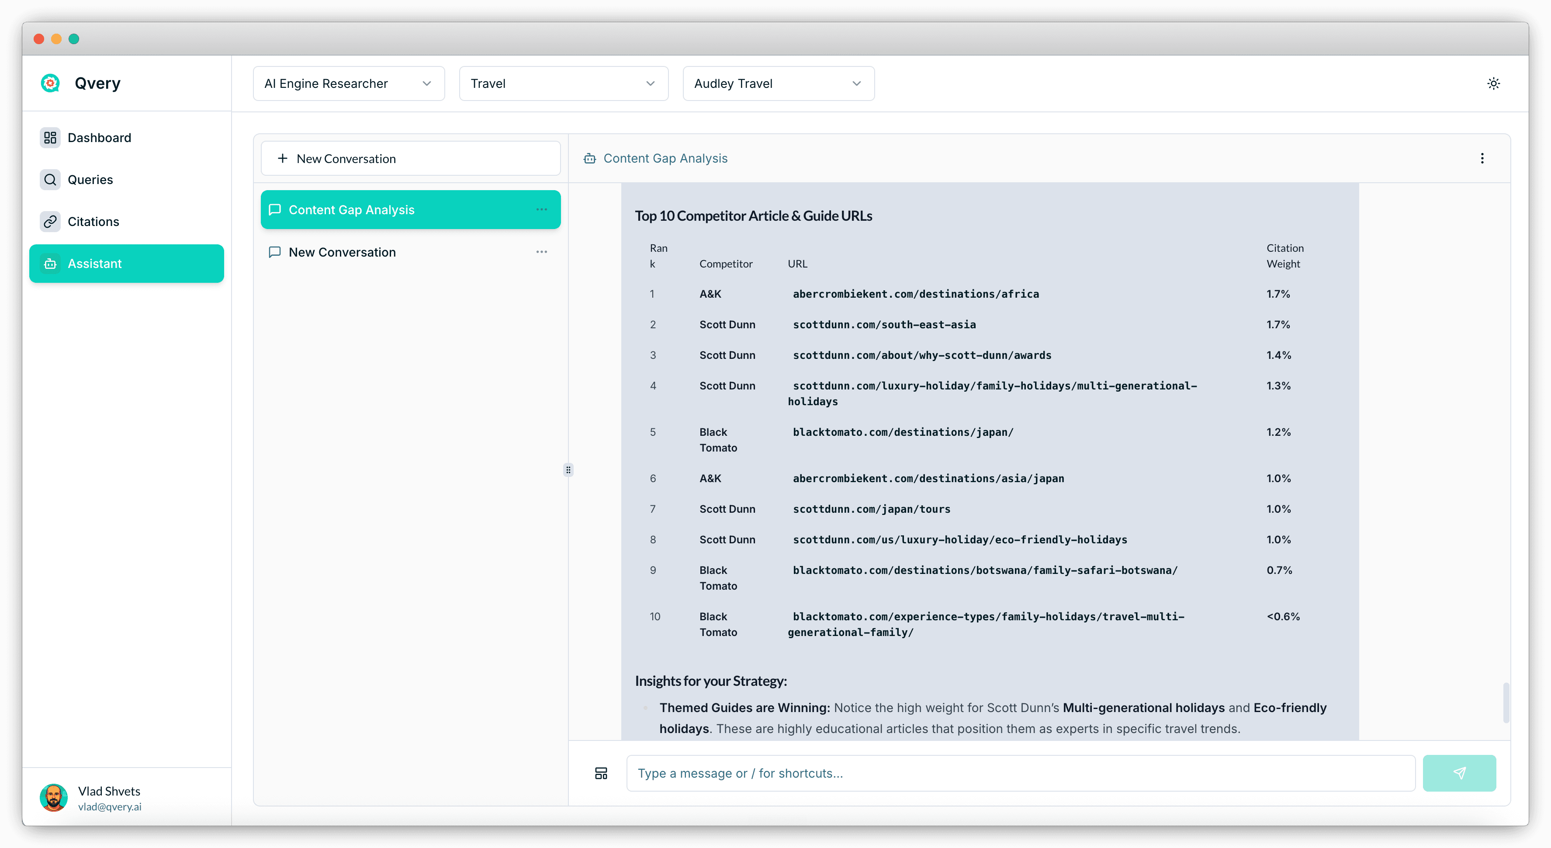Select the Content Gap Analysis conversation
Image resolution: width=1551 pixels, height=848 pixels.
411,209
